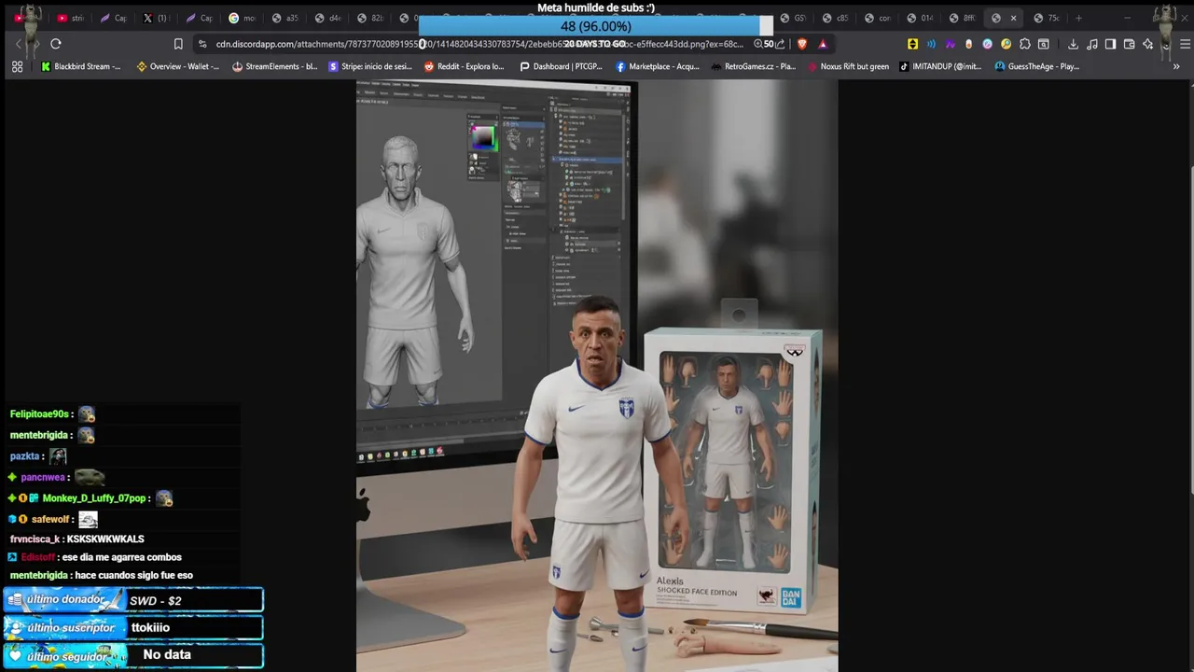Viewport: 1194px width, 672px height.
Task: Switch to the '014' tab
Action: click(x=920, y=18)
